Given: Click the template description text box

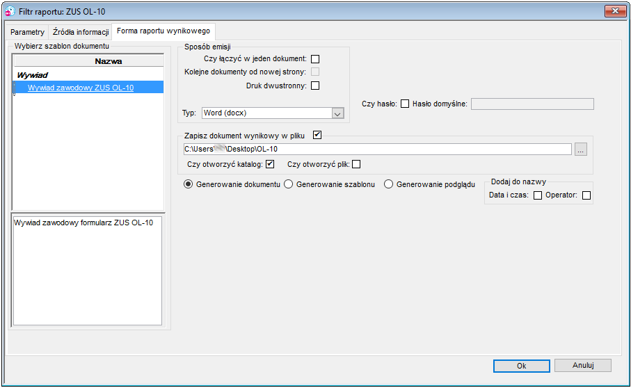Looking at the screenshot, I should (x=88, y=270).
